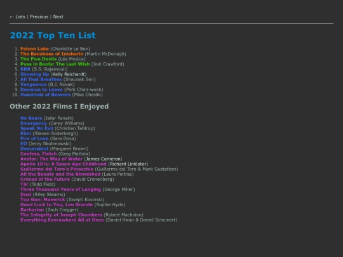
Task: Open the Falcon Lake film link
Action: pyautogui.click(x=34, y=49)
